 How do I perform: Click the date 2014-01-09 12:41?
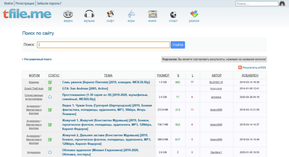tap(249, 88)
